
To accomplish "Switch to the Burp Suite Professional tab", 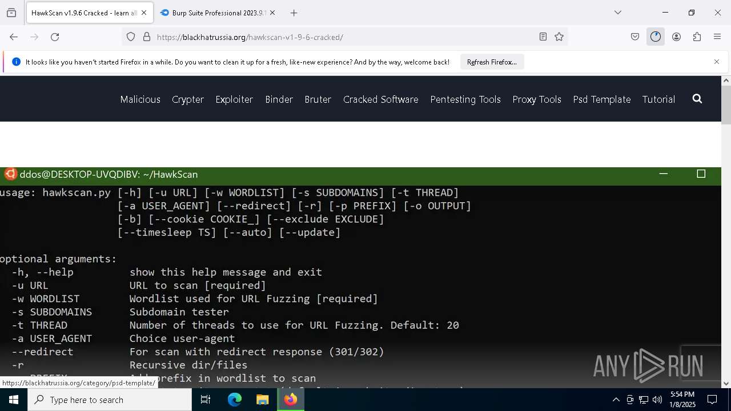I will coord(217,13).
